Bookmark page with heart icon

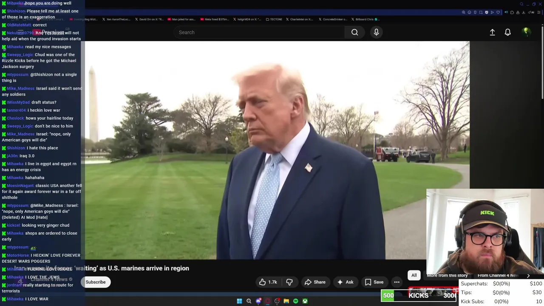tap(498, 12)
